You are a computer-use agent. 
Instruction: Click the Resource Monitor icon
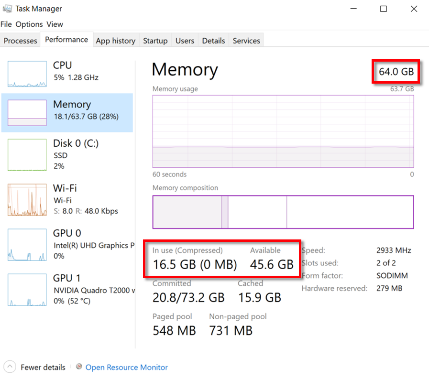tap(78, 367)
